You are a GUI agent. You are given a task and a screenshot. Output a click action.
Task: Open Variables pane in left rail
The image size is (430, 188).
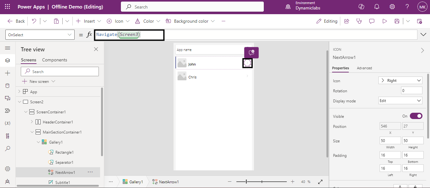click(8, 123)
